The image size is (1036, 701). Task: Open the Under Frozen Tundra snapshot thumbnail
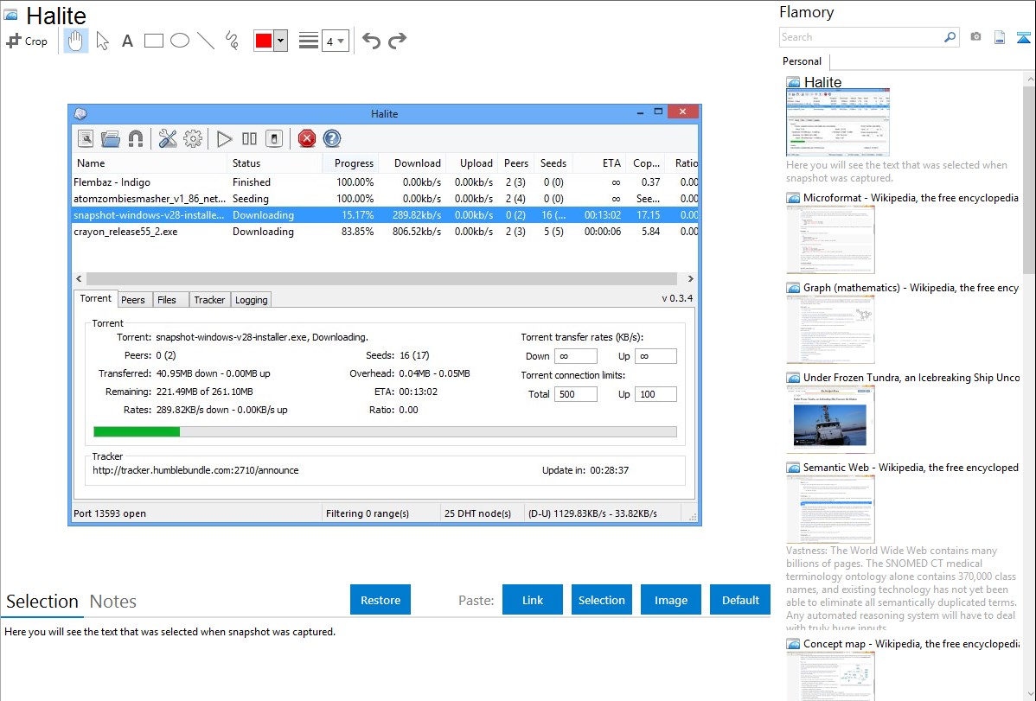point(830,418)
